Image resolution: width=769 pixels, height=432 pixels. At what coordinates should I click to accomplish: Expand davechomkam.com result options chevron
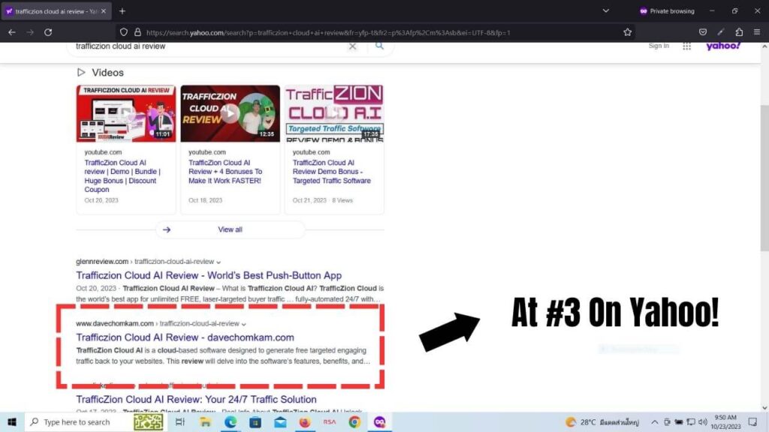244,324
